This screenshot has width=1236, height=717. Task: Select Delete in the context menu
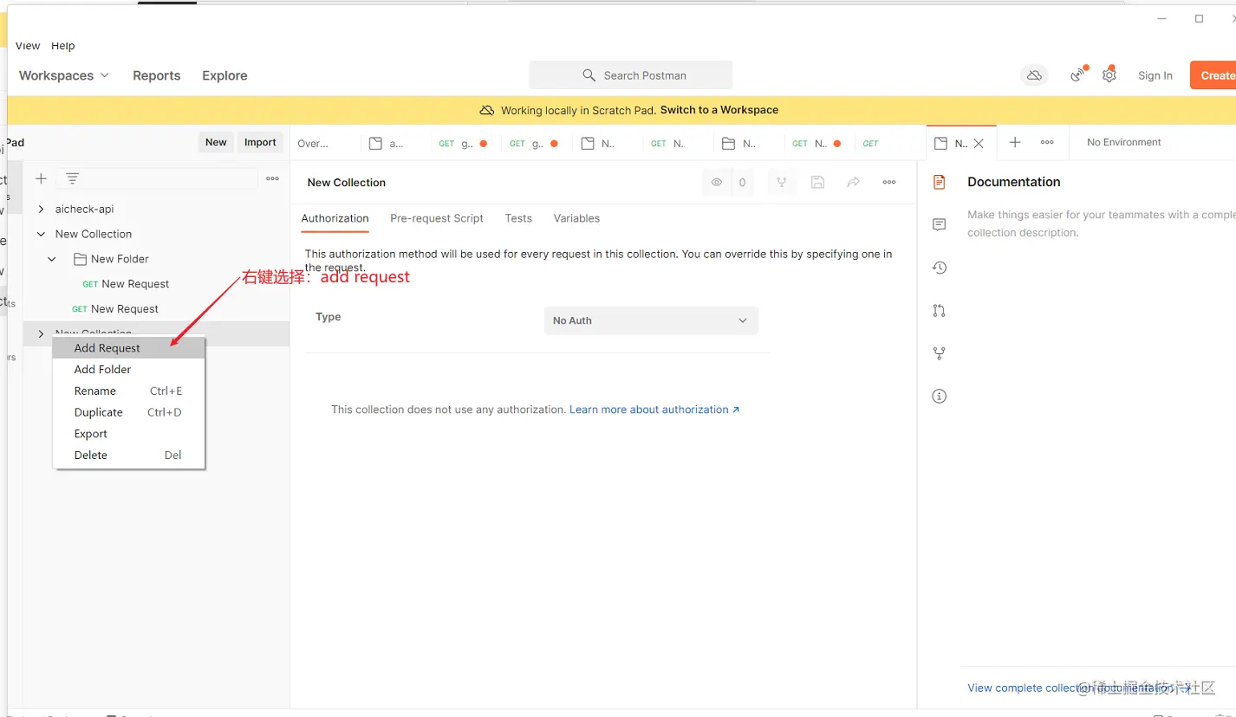[128, 455]
